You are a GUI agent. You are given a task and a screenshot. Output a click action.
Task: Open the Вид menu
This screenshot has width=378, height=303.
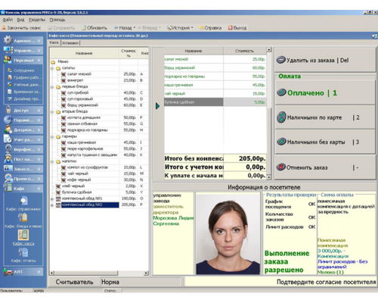point(20,20)
